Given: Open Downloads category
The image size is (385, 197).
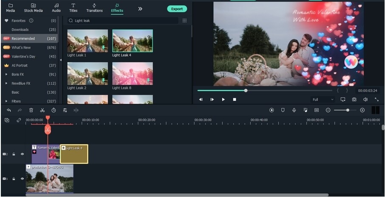Looking at the screenshot, I should coord(29,30).
